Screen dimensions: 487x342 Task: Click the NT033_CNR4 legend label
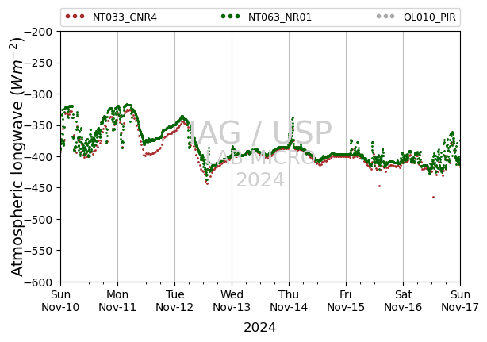point(125,17)
